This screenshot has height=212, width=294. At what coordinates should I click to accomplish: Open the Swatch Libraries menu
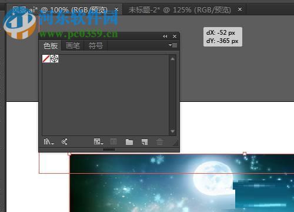click(49, 141)
